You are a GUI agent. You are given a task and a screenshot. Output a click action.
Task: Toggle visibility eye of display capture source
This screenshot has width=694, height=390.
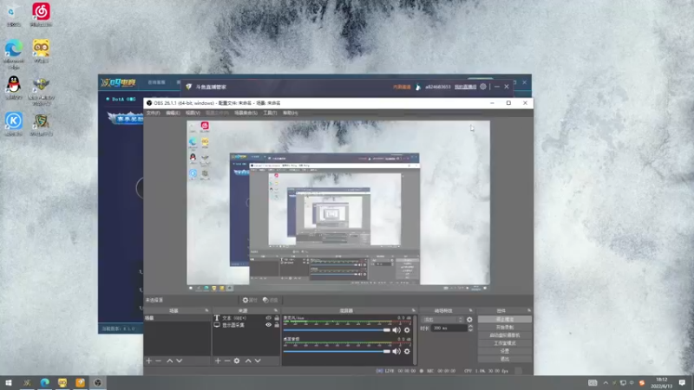(268, 325)
